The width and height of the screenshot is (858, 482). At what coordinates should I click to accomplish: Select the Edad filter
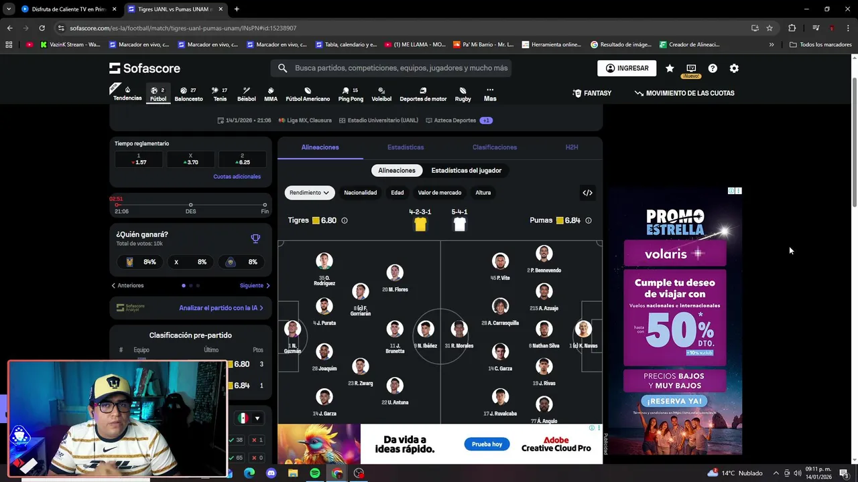click(397, 193)
